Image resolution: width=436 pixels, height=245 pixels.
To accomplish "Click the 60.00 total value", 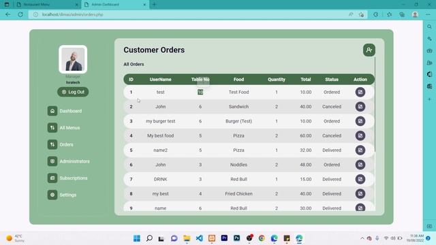I will 306,135.
